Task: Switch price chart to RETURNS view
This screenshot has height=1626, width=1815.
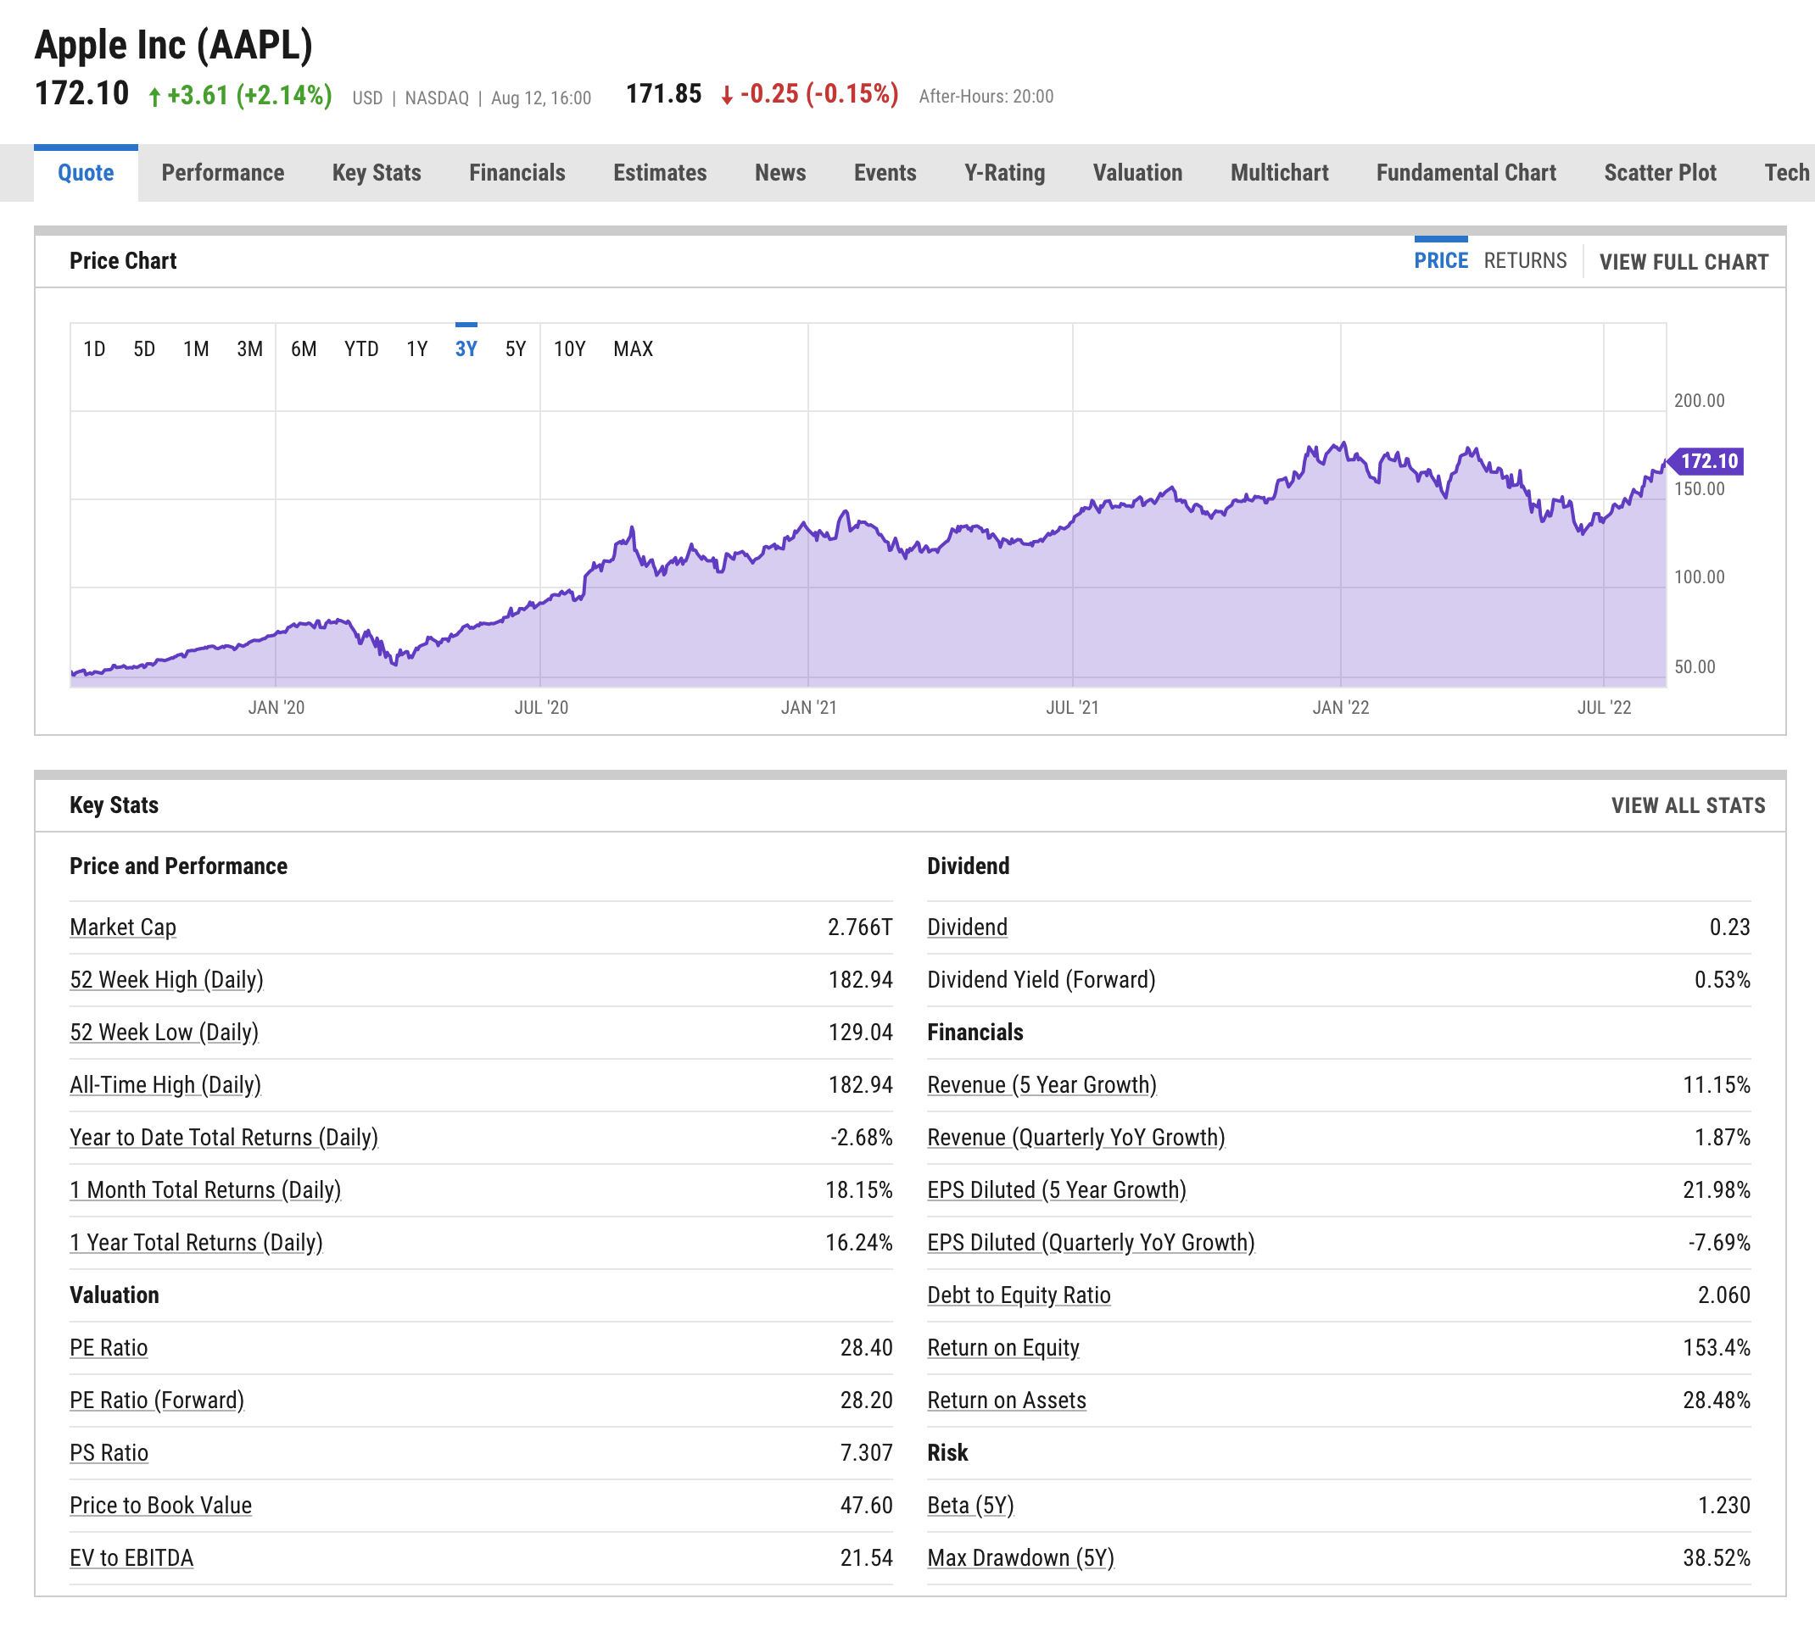Action: 1525,261
